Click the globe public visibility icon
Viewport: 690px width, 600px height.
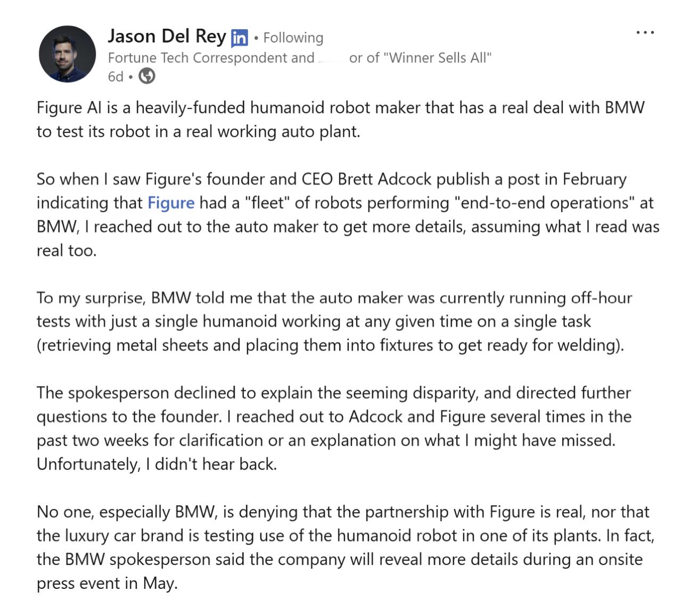147,77
